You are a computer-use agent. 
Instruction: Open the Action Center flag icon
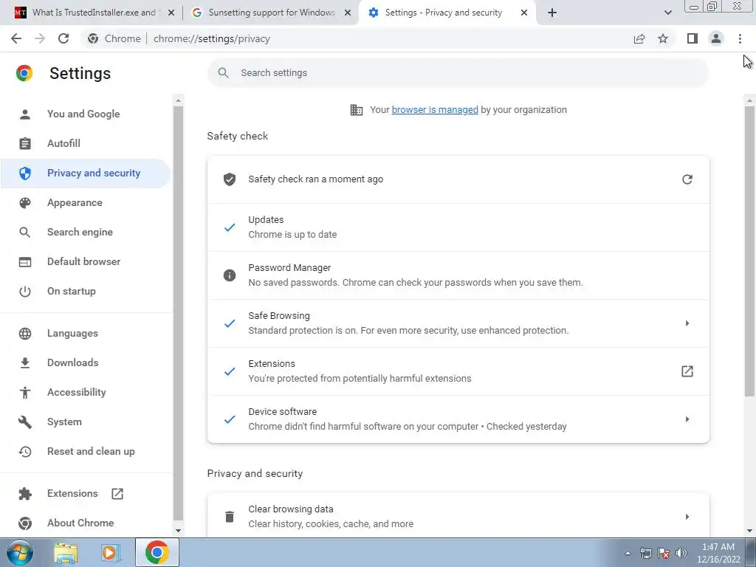click(x=664, y=553)
